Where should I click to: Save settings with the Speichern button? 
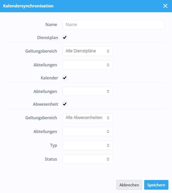(156, 185)
